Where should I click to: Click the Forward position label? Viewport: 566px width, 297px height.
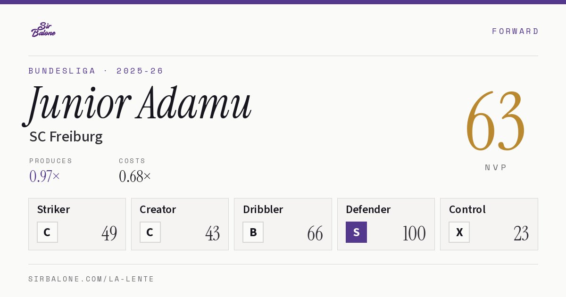[515, 31]
